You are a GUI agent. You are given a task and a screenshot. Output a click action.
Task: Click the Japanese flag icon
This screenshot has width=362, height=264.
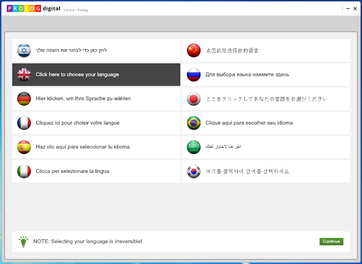(x=194, y=99)
